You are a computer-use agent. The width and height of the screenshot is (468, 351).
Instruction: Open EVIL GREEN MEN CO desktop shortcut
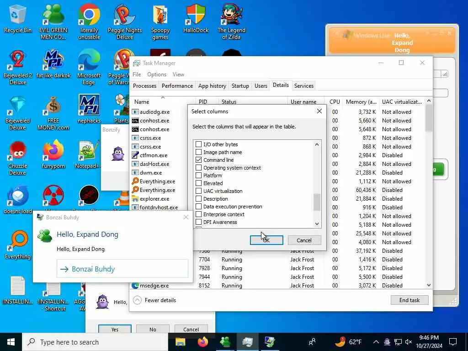point(53,22)
